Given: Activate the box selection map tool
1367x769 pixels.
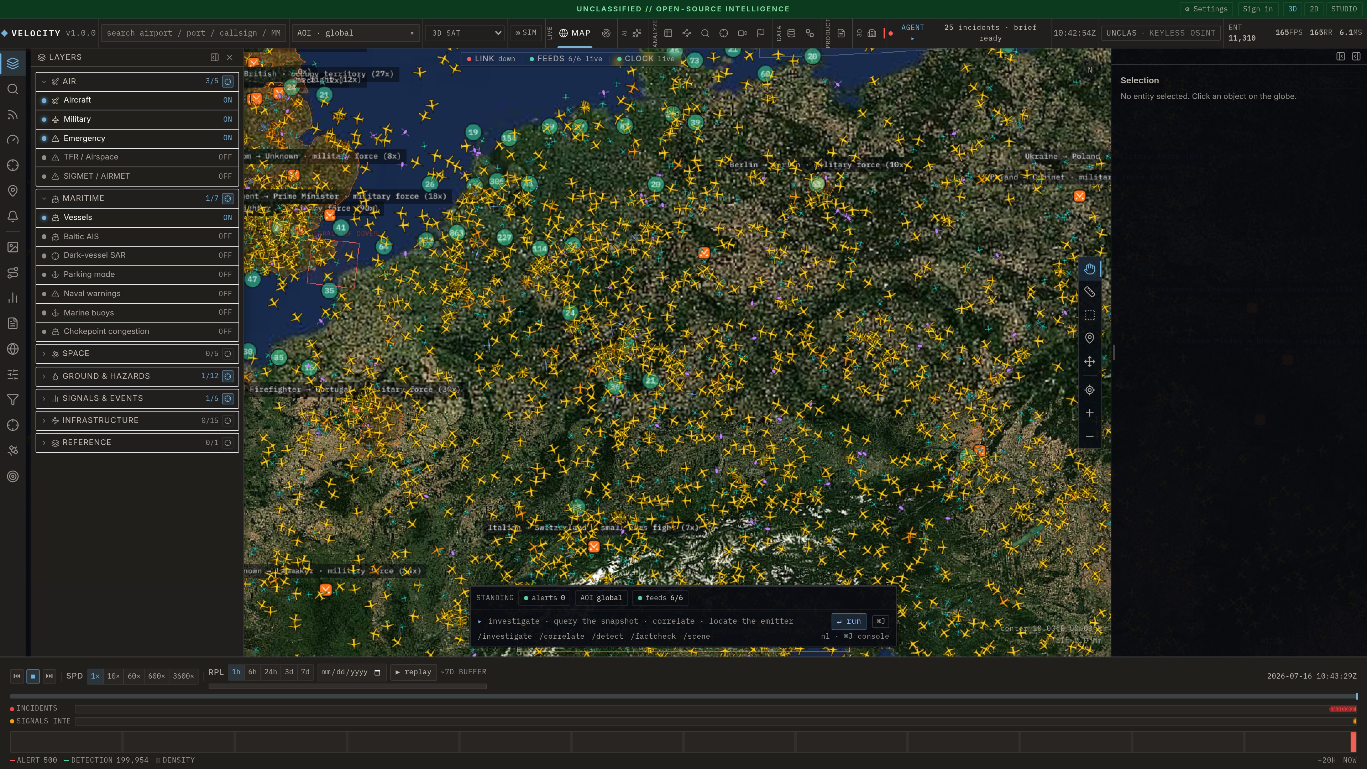Looking at the screenshot, I should pyautogui.click(x=1089, y=315).
